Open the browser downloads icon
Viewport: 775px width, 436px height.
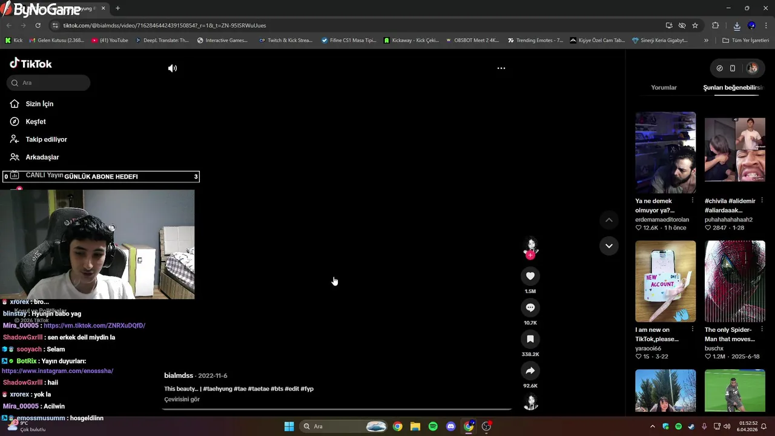(737, 25)
